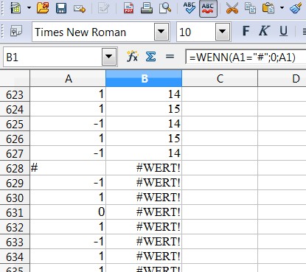306x272 pixels.
Task: Click the Times New Roman font name field
Action: tap(94, 32)
